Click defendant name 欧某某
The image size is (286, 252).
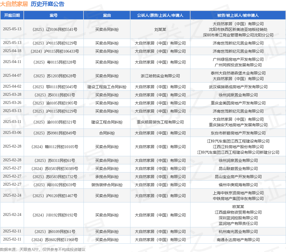238,207
